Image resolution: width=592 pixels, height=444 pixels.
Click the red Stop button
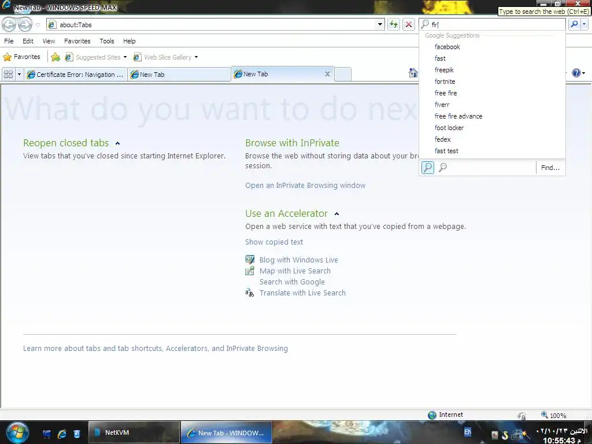tap(409, 24)
